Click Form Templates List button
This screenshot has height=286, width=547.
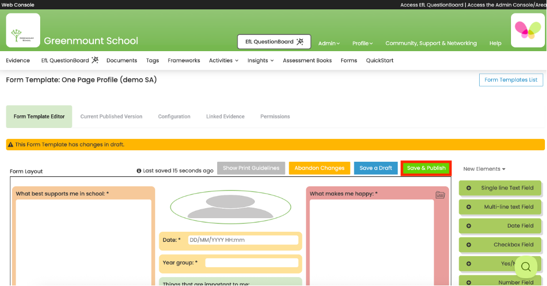511,80
